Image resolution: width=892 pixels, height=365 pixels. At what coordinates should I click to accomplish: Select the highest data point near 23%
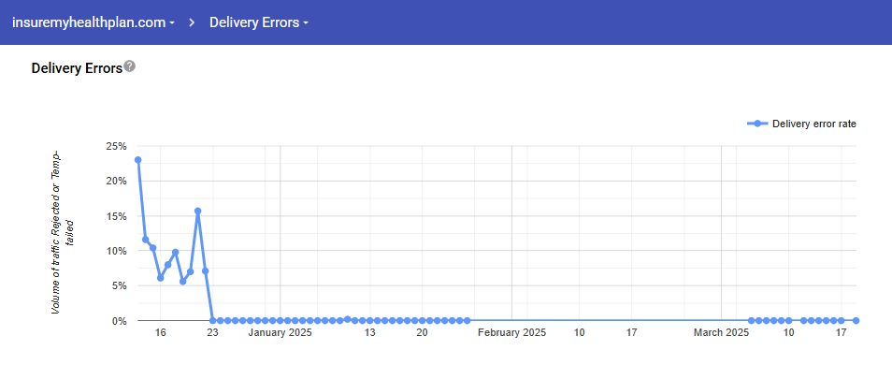point(137,160)
